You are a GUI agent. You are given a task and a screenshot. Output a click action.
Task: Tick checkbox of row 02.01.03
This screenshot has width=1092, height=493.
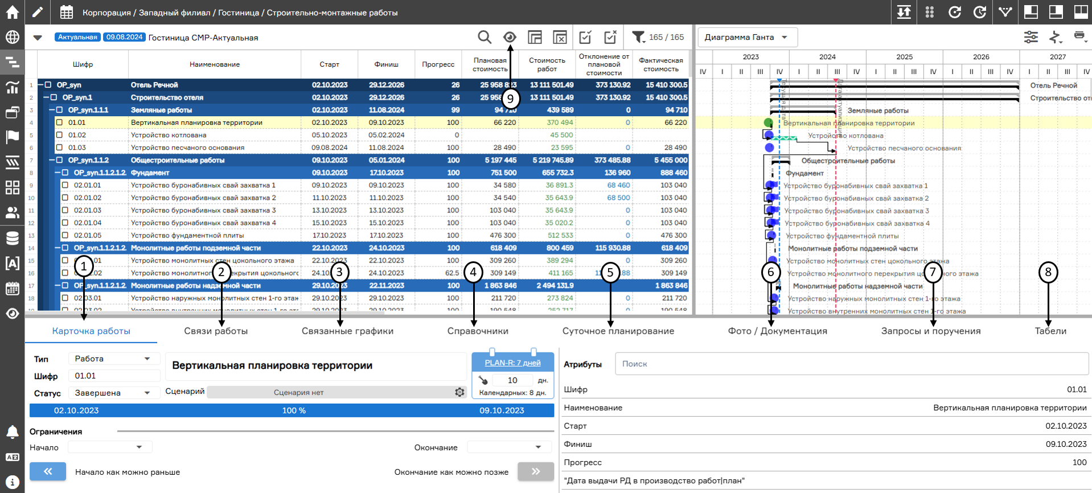[x=65, y=210]
